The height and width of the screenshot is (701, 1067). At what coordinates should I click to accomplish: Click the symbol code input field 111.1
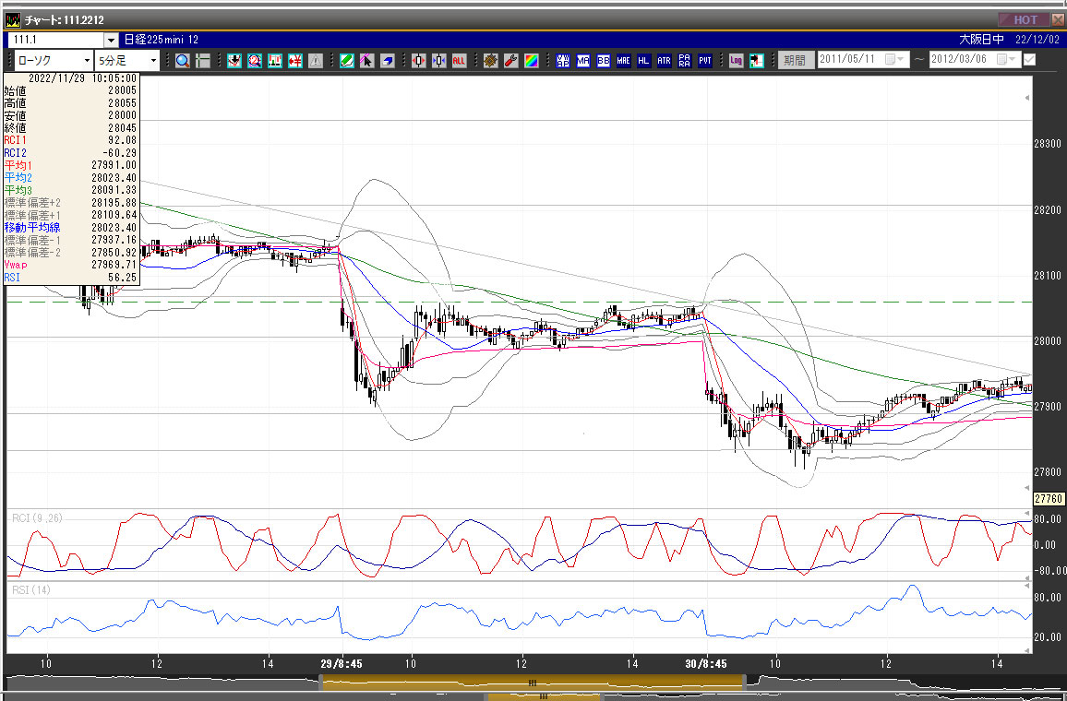(x=54, y=40)
